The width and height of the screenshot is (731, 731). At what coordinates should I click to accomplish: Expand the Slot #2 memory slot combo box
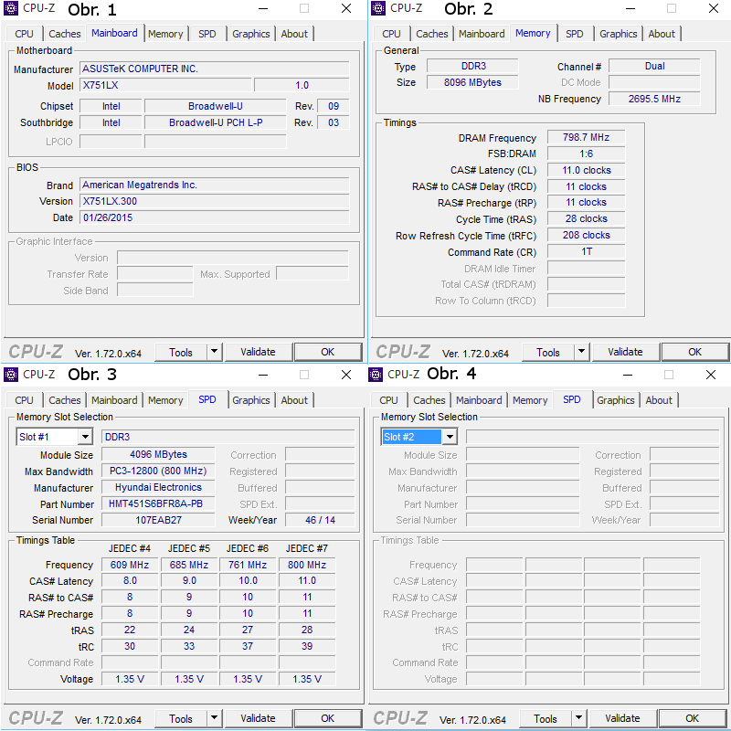point(450,437)
